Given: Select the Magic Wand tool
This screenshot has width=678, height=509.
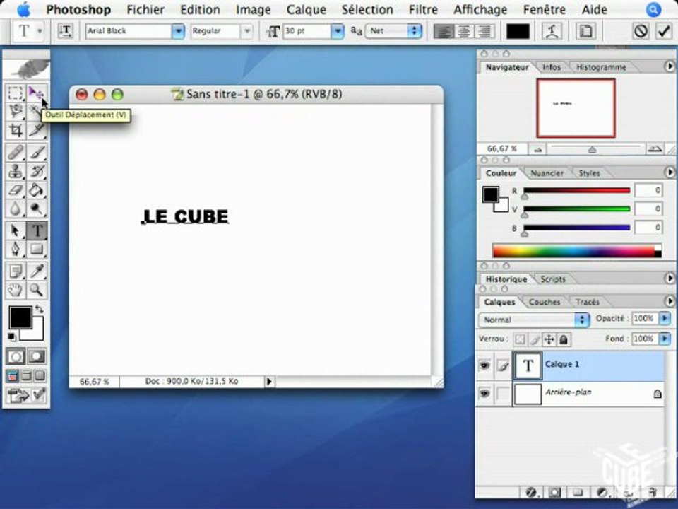Looking at the screenshot, I should pyautogui.click(x=36, y=112).
